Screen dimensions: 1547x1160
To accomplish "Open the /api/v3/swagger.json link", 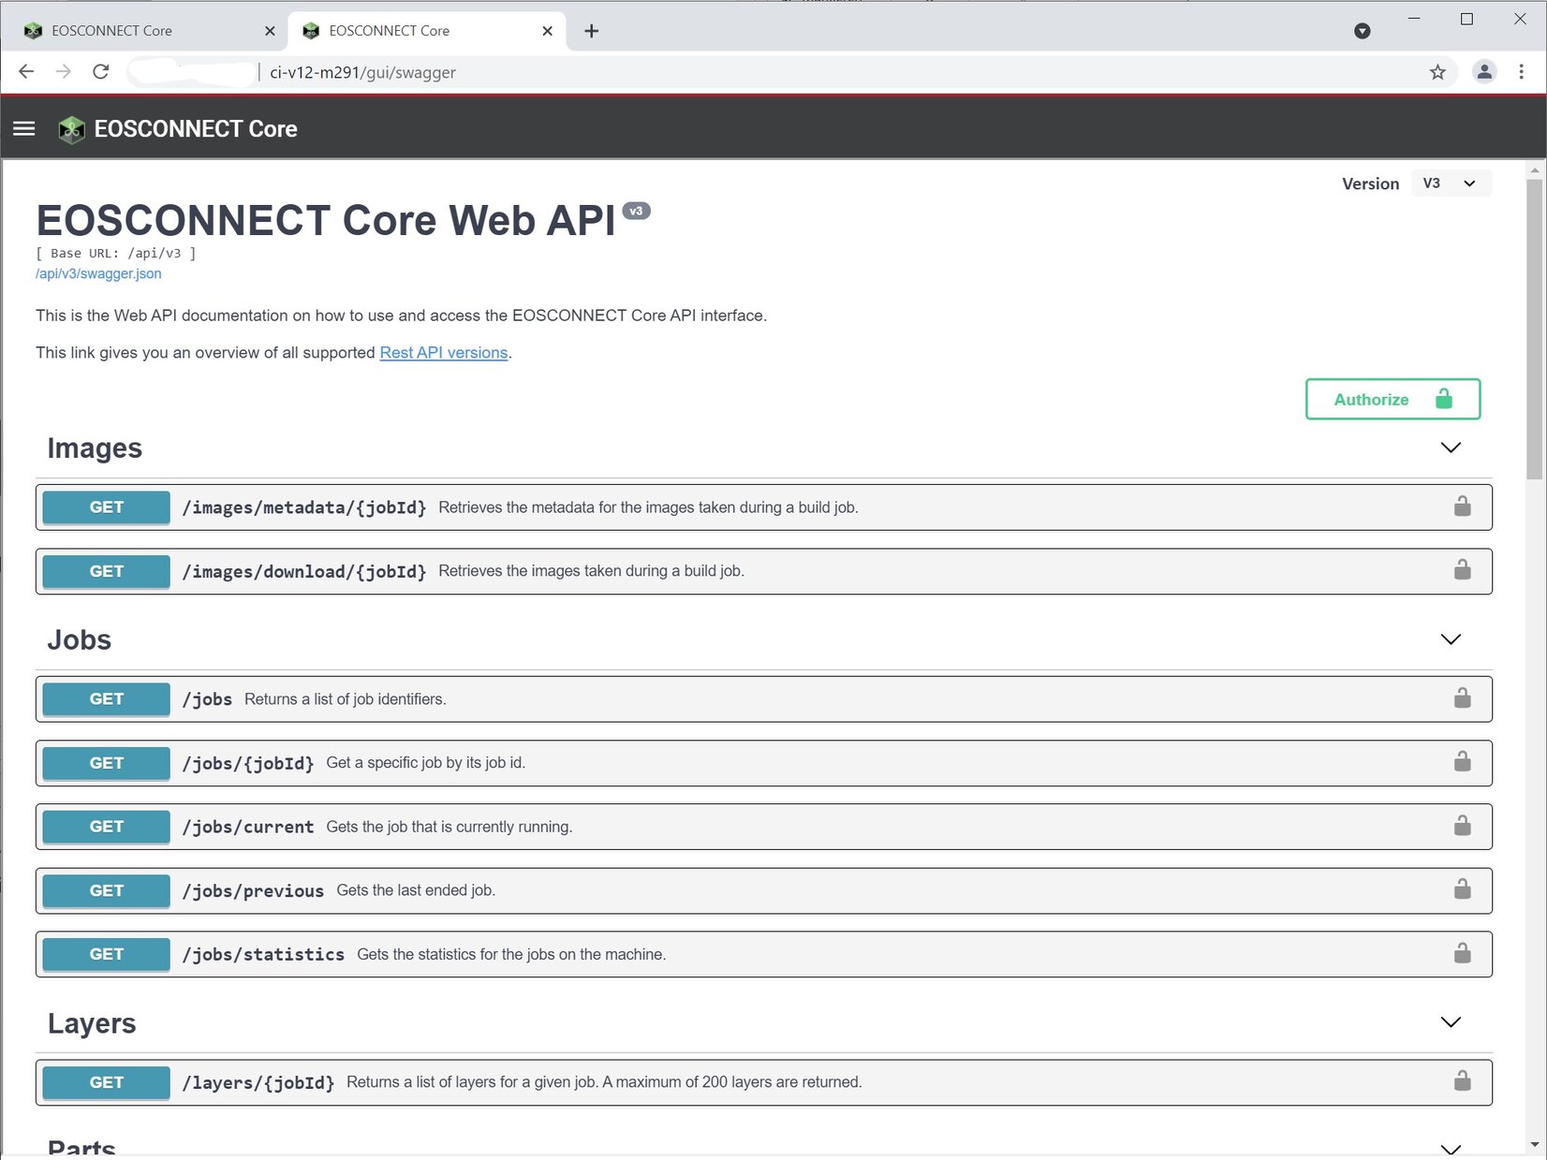I will 98,273.
